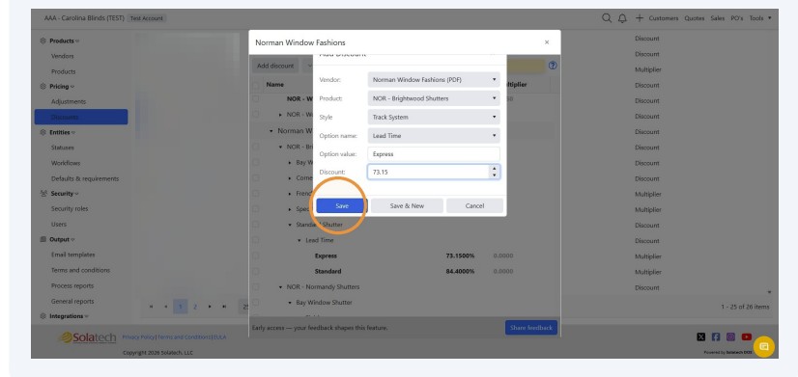This screenshot has height=377, width=798.
Task: Check the Standard Shutter row checkbox
Action: 255,225
